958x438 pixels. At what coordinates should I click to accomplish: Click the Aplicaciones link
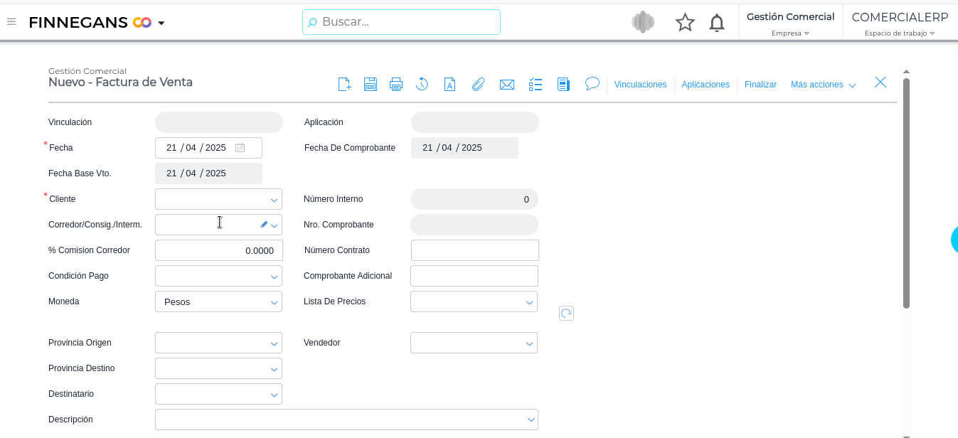(x=705, y=85)
